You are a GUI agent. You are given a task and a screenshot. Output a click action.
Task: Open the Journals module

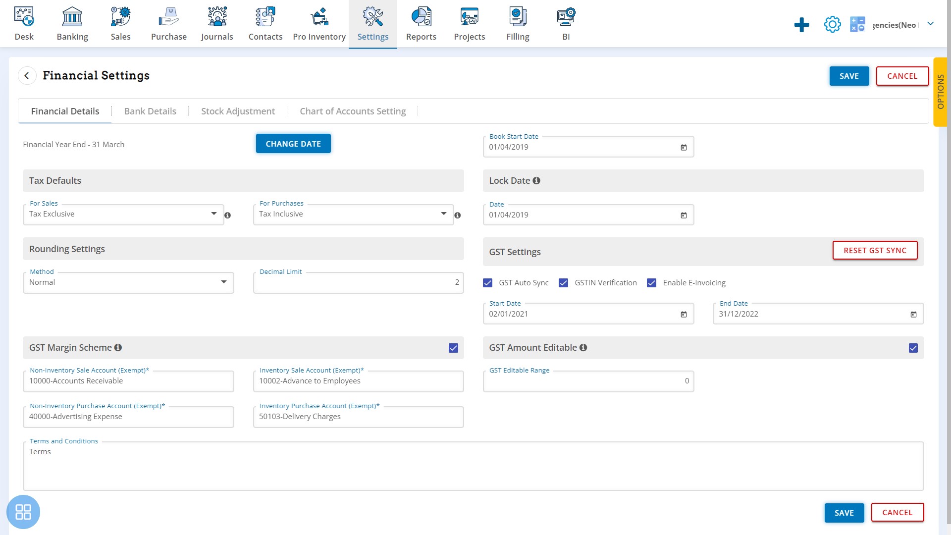tap(217, 23)
